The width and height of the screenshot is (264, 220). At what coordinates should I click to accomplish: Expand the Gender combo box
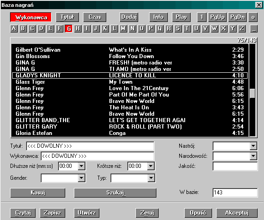[x=82, y=178]
